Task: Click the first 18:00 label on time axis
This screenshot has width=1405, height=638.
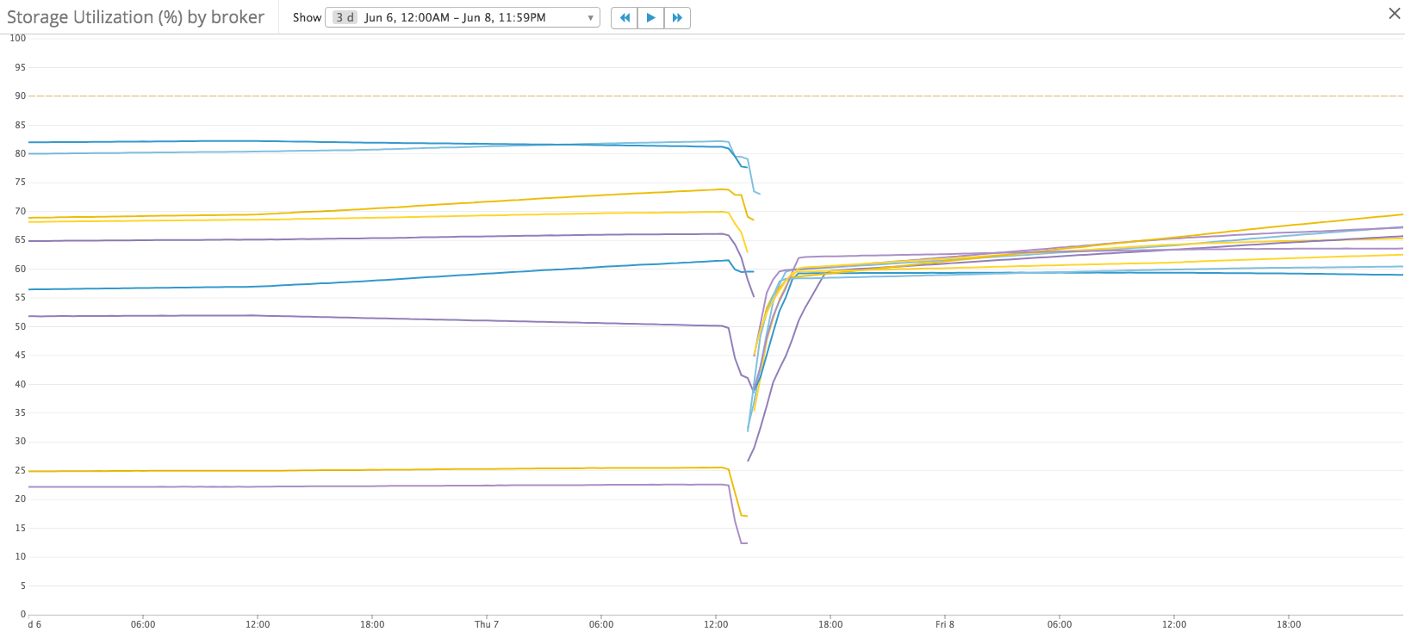Action: coord(372,624)
